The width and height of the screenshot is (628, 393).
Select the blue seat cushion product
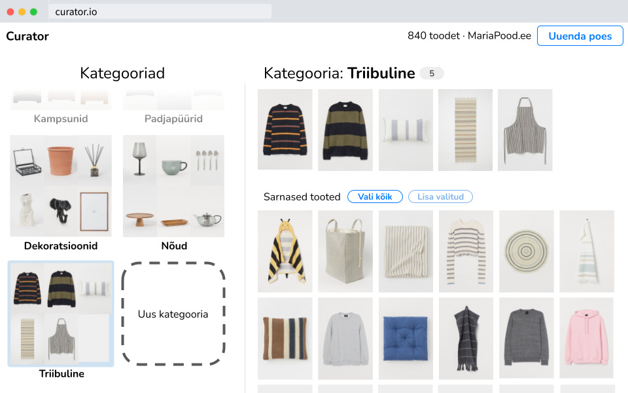(406, 338)
